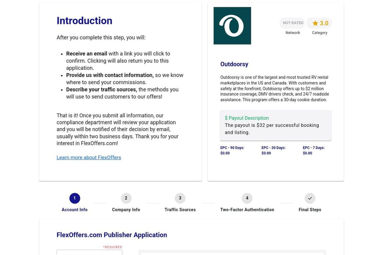Viewport: 383px width, 255px height.
Task: Click the "Receive an email" bullet text
Action: [86, 54]
